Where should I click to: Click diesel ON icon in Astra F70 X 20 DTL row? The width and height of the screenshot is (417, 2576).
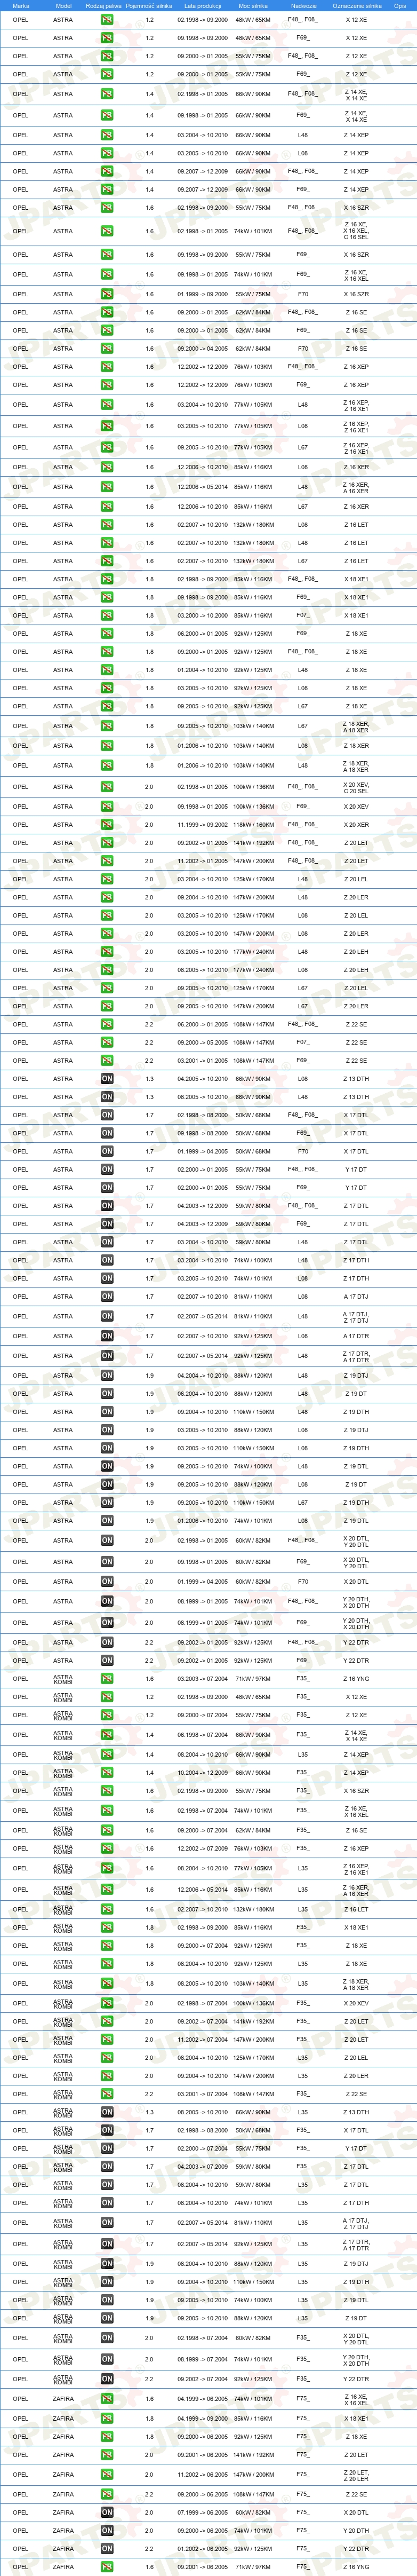click(107, 1582)
